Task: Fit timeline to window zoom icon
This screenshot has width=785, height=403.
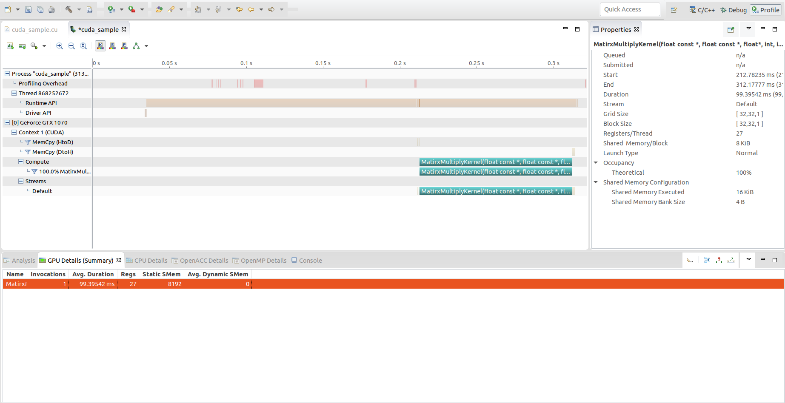Action: [83, 46]
